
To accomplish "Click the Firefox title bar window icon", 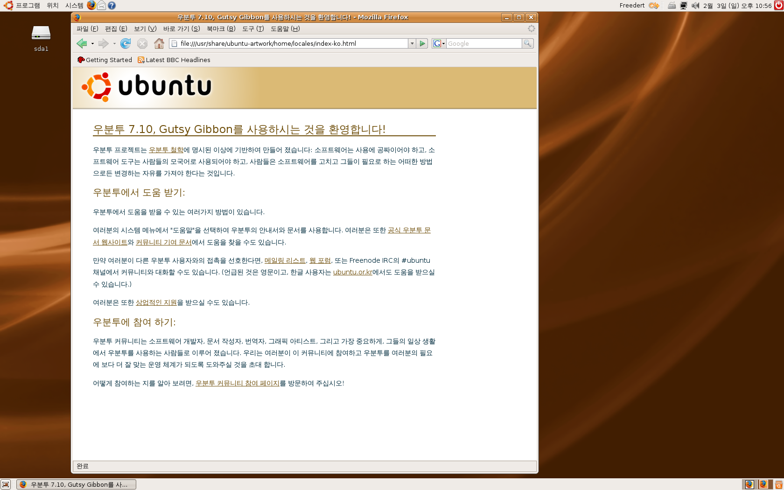I will (77, 17).
